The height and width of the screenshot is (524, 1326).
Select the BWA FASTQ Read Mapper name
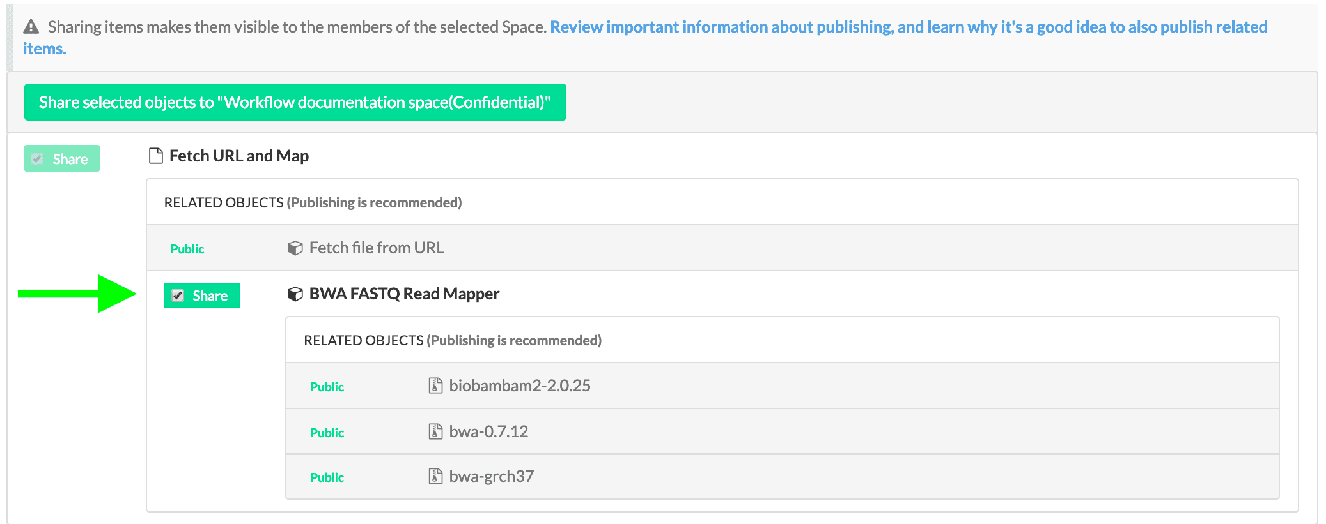point(404,294)
